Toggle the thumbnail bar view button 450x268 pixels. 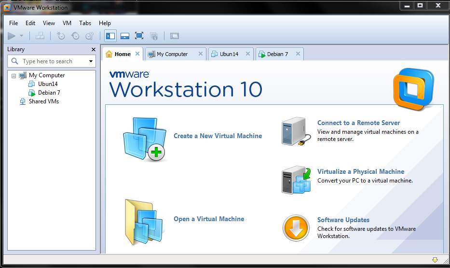125,36
